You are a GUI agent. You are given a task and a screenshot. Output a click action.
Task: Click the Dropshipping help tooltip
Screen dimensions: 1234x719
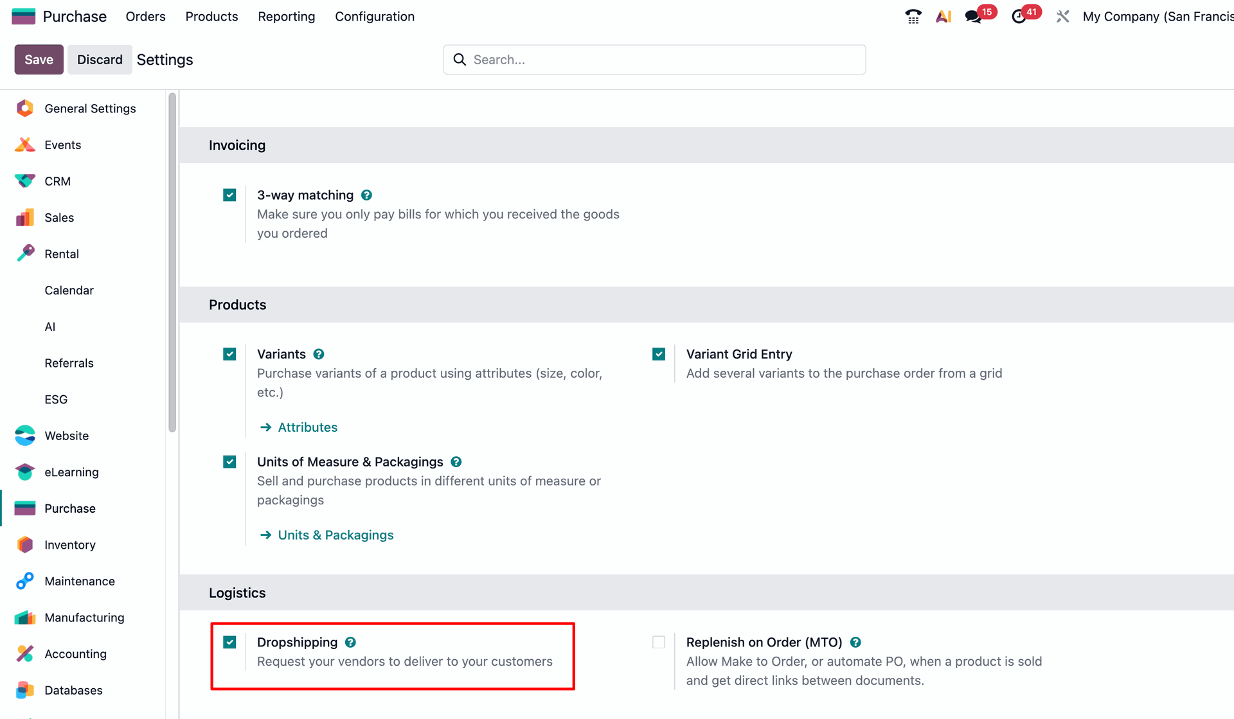(x=350, y=642)
